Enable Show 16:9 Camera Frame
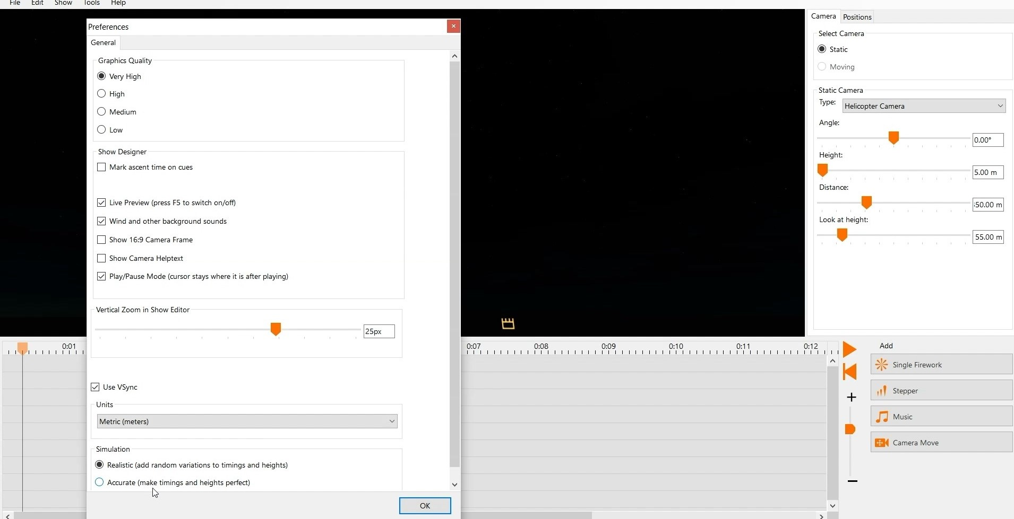This screenshot has width=1014, height=519. (x=101, y=240)
